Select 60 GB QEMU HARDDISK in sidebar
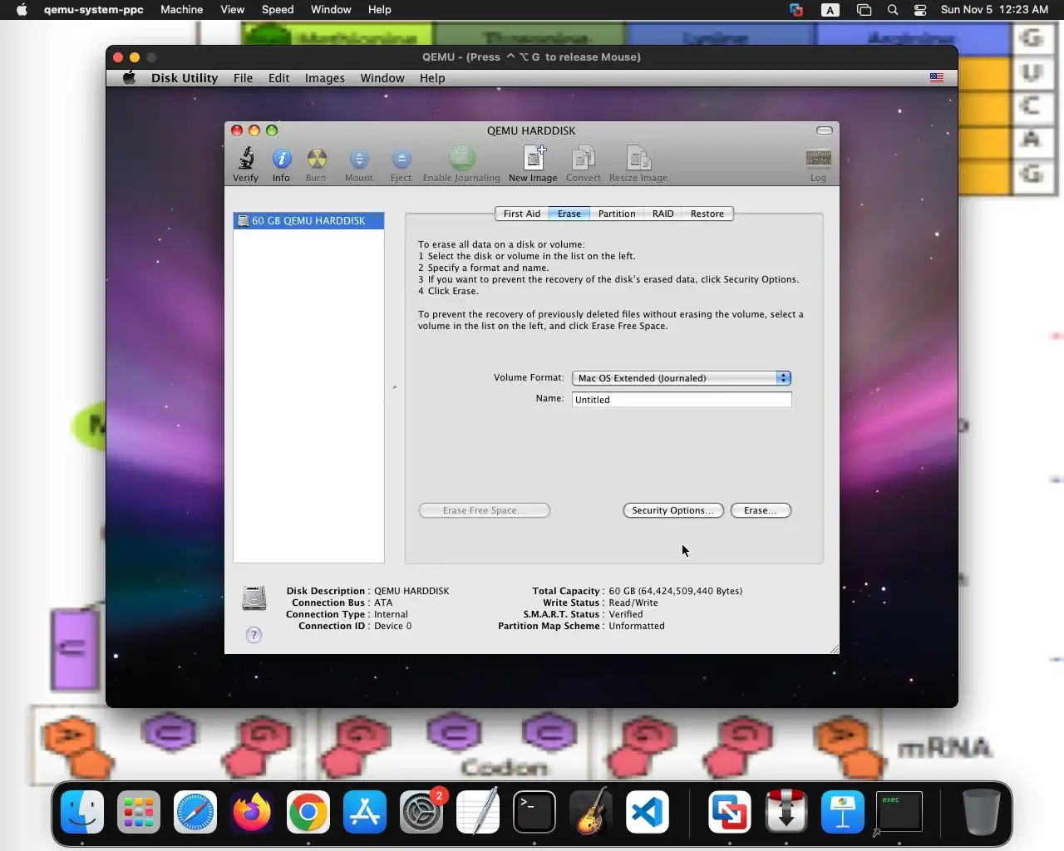 pos(308,221)
